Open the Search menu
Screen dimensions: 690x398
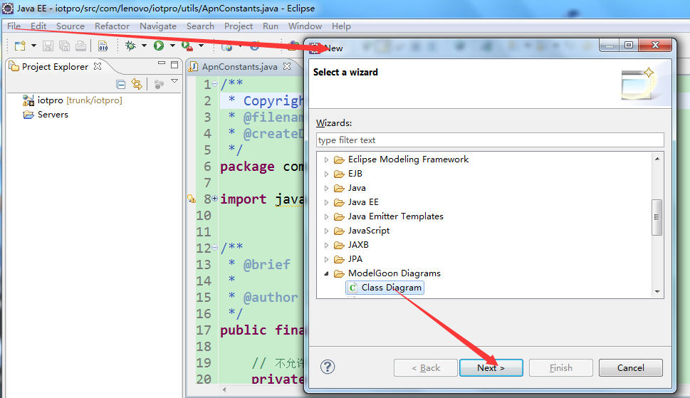200,26
